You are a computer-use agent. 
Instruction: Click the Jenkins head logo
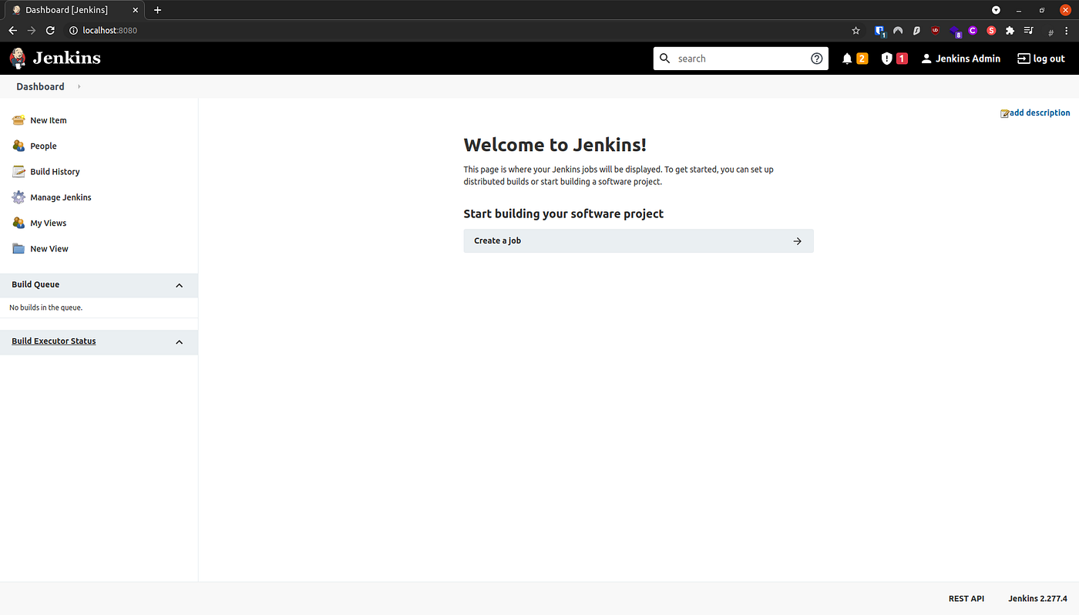click(x=17, y=58)
